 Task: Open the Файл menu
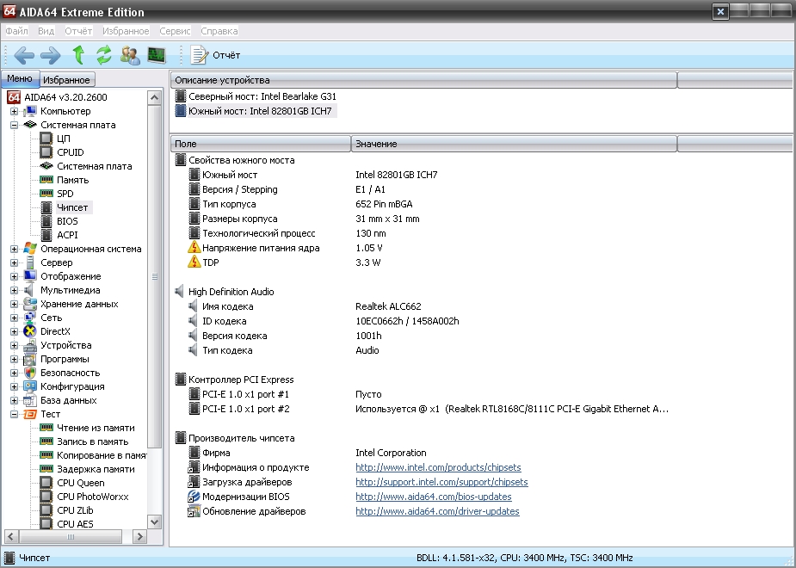(x=16, y=31)
